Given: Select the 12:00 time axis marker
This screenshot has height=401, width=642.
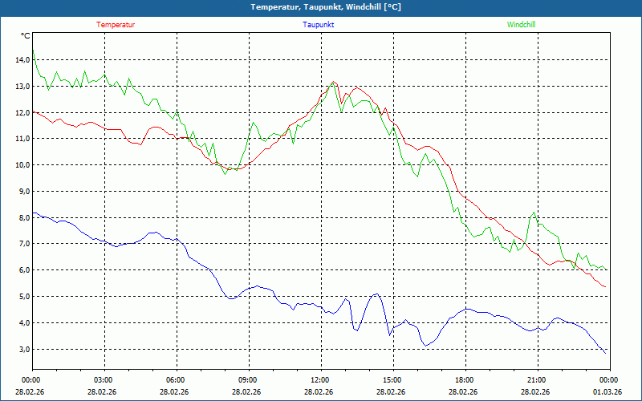Looking at the screenshot, I should pos(320,380).
